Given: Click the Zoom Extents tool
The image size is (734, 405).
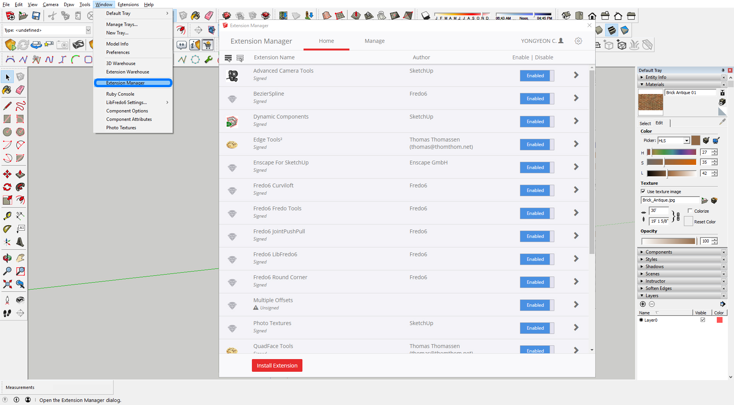Looking at the screenshot, I should (x=7, y=284).
